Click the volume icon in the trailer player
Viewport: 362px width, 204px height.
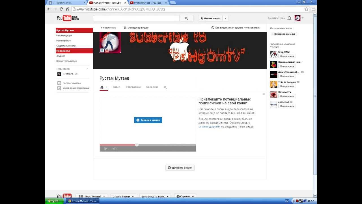[114, 148]
